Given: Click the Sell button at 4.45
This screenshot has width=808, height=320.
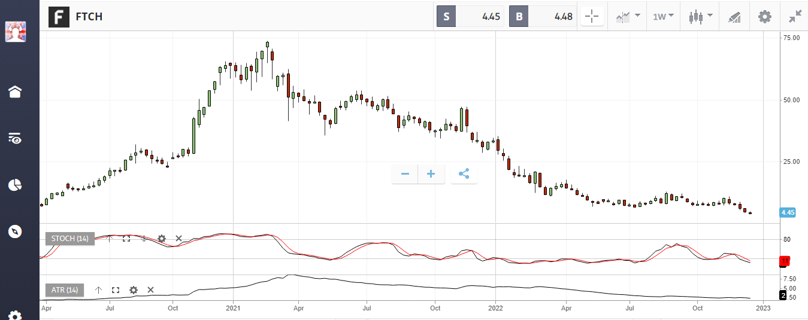Looking at the screenshot, I should (x=471, y=17).
